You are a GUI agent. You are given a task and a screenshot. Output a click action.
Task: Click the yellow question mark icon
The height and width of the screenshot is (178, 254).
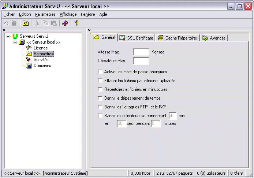click(x=76, y=23)
